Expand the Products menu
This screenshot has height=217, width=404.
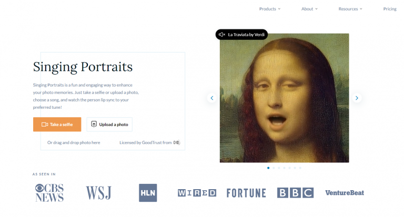click(x=270, y=9)
